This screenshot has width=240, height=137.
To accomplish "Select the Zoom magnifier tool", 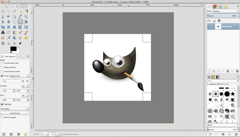I will click(x=26, y=16).
